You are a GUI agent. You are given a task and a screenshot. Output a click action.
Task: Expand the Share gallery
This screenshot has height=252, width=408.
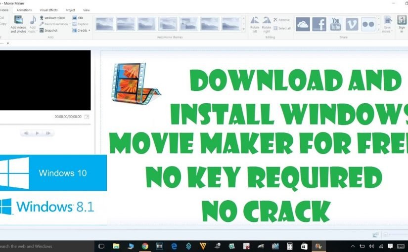(x=379, y=30)
